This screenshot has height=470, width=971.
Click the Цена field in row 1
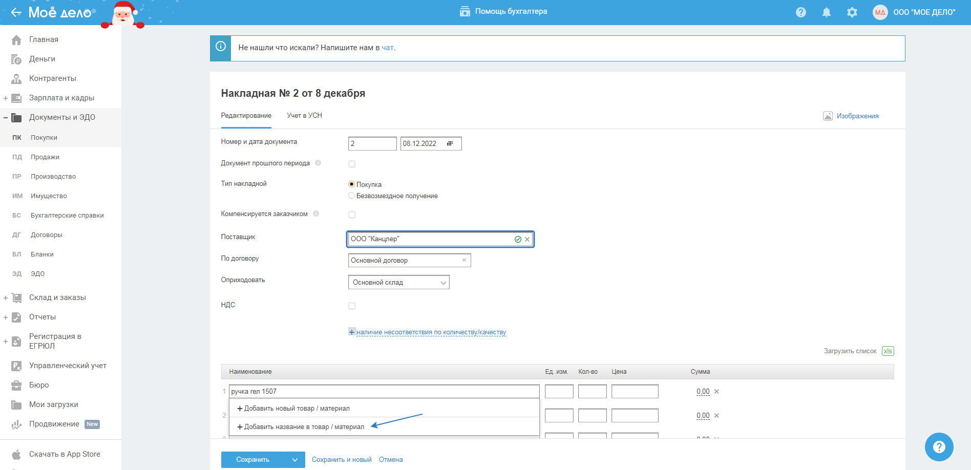(x=635, y=392)
